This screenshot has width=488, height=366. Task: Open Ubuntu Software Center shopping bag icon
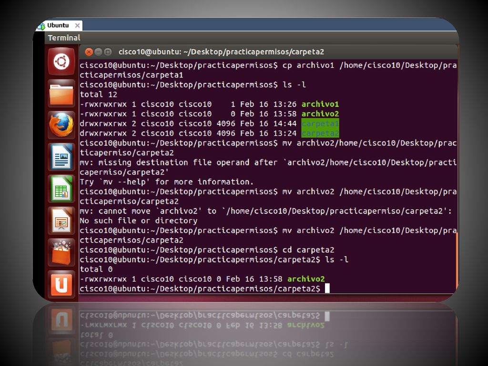click(x=61, y=252)
